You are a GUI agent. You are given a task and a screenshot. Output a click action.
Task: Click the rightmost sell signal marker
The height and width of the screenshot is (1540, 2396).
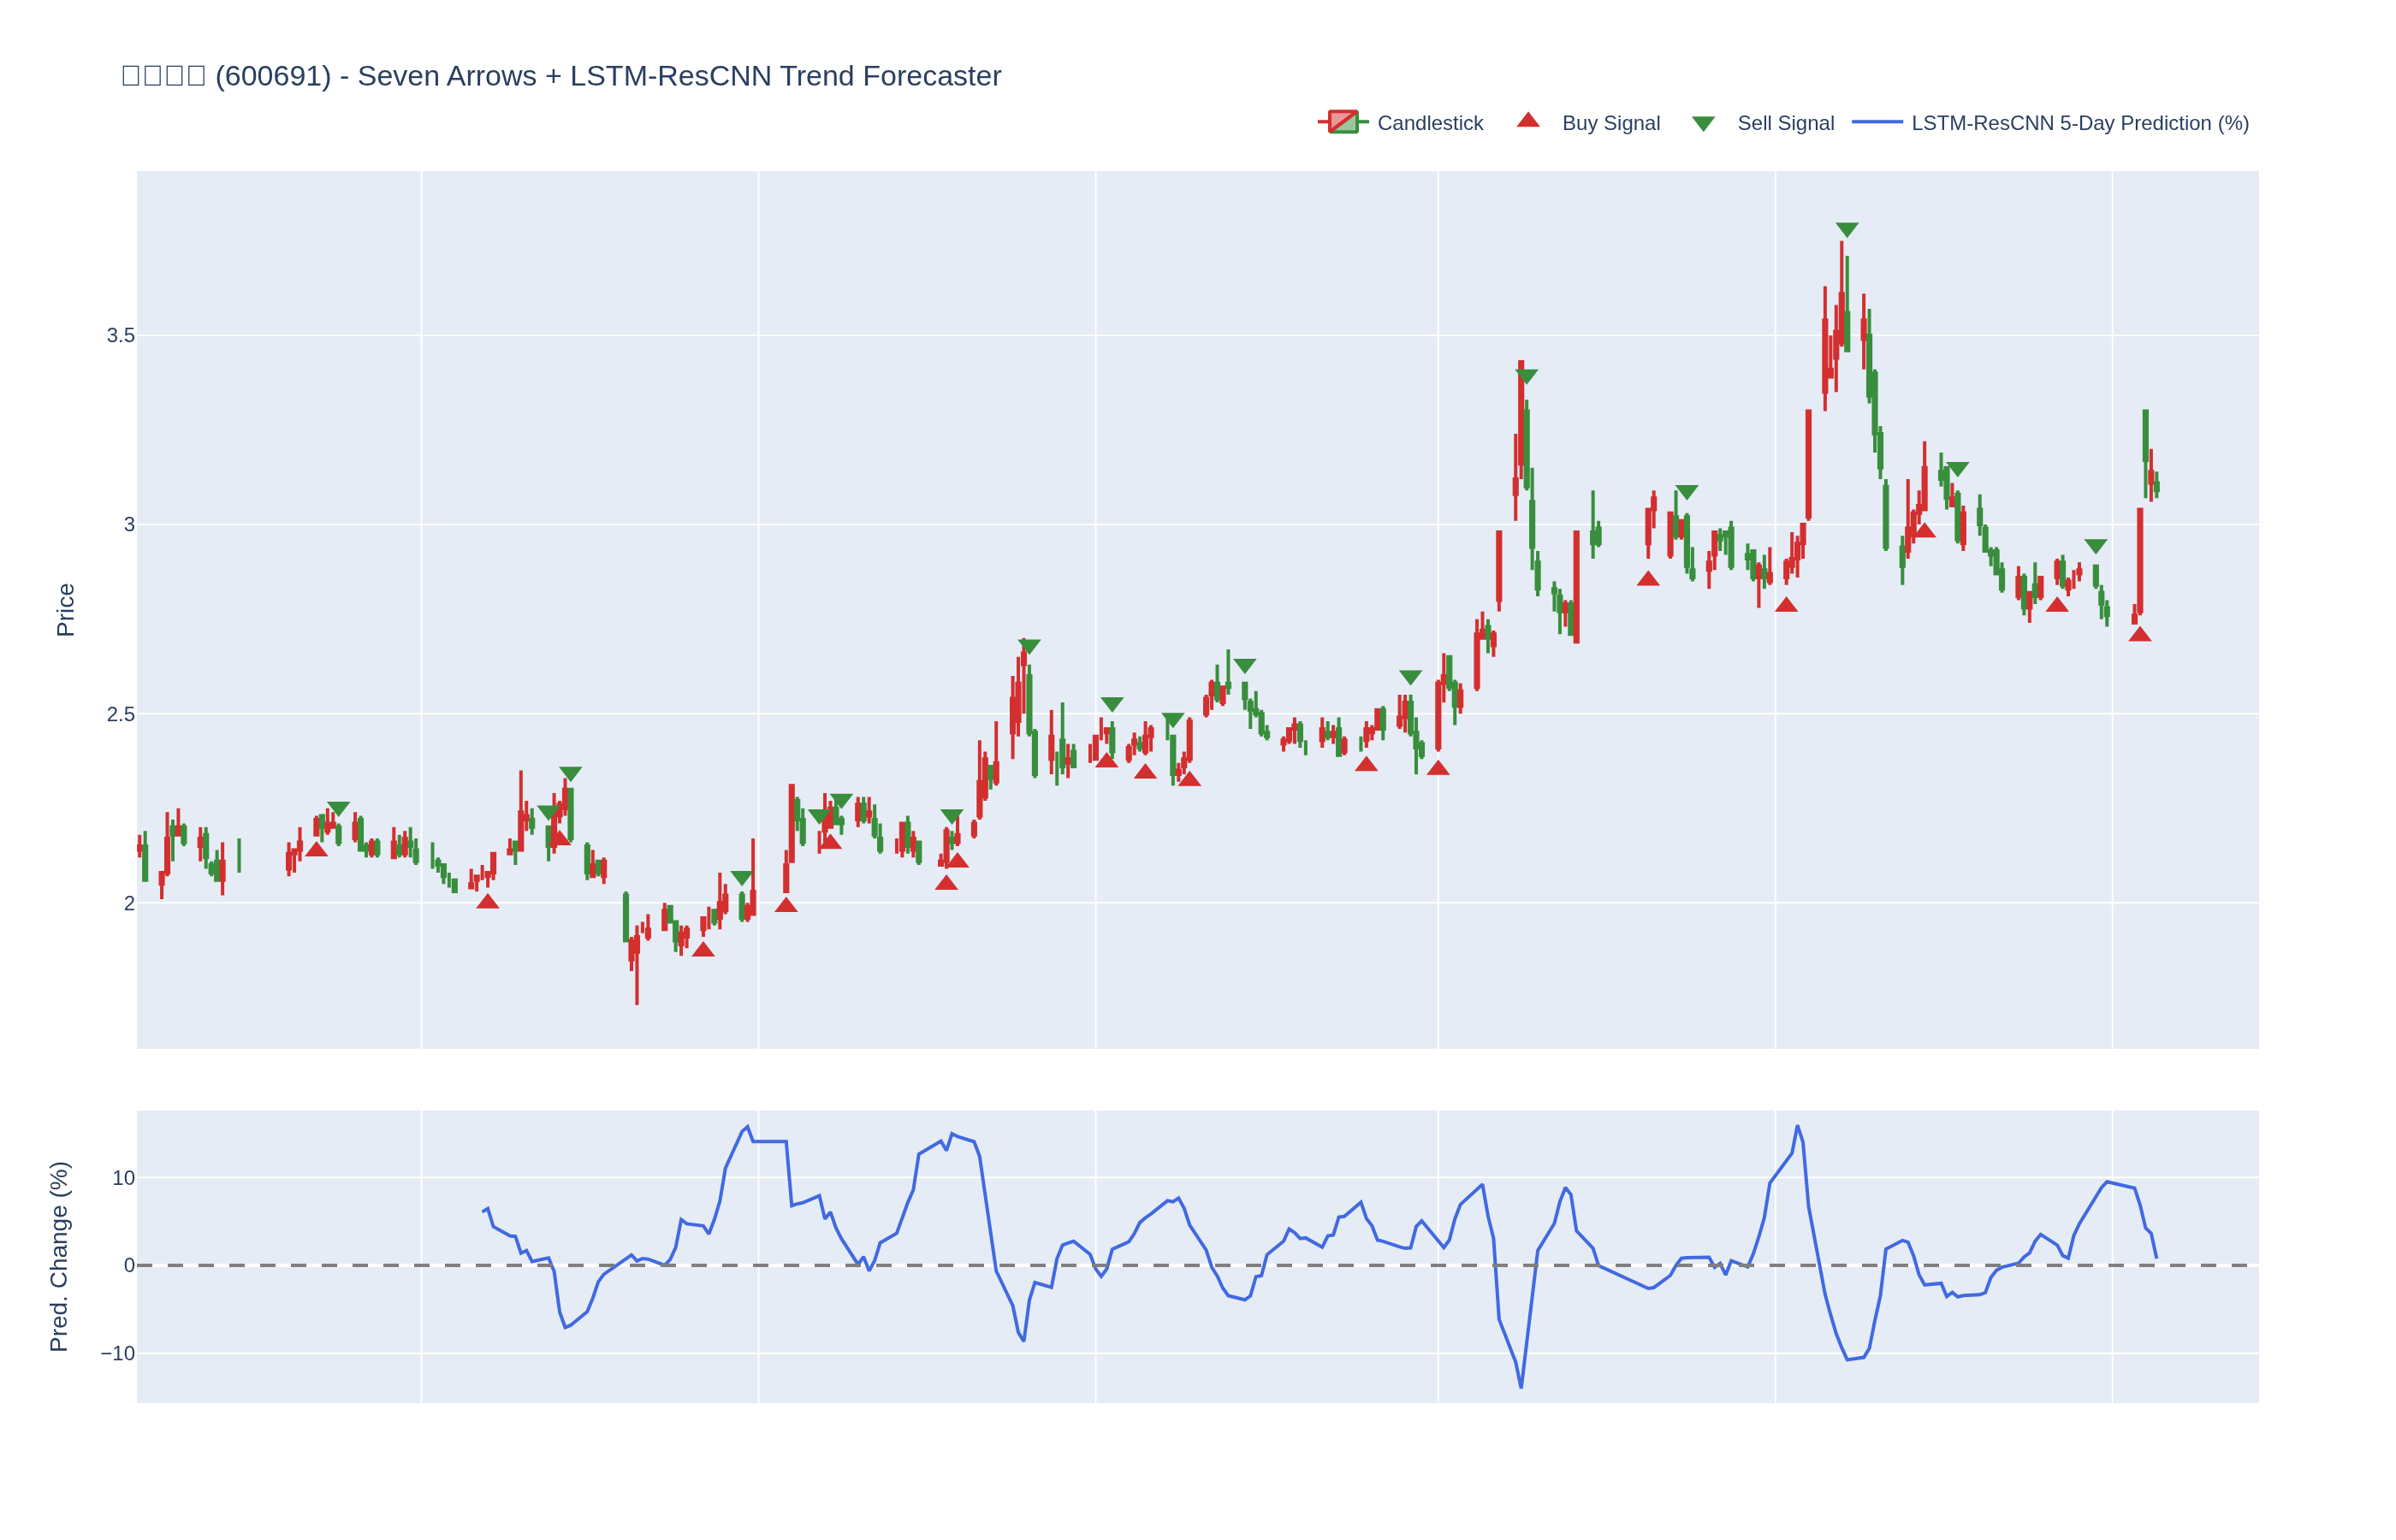click(2095, 546)
